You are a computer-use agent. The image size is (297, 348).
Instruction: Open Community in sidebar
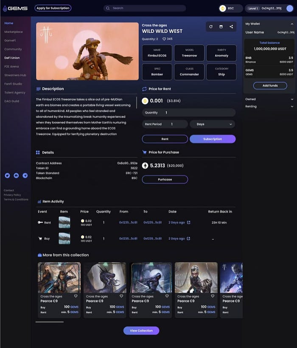pos(13,49)
